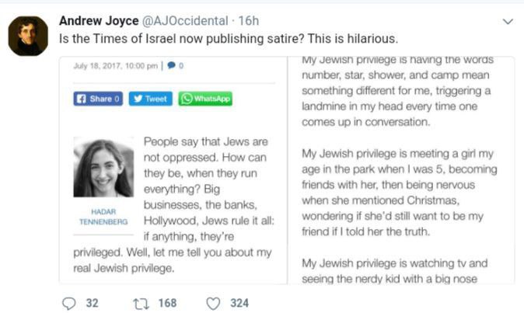Click the comment bubble icon beside the date

coord(172,65)
